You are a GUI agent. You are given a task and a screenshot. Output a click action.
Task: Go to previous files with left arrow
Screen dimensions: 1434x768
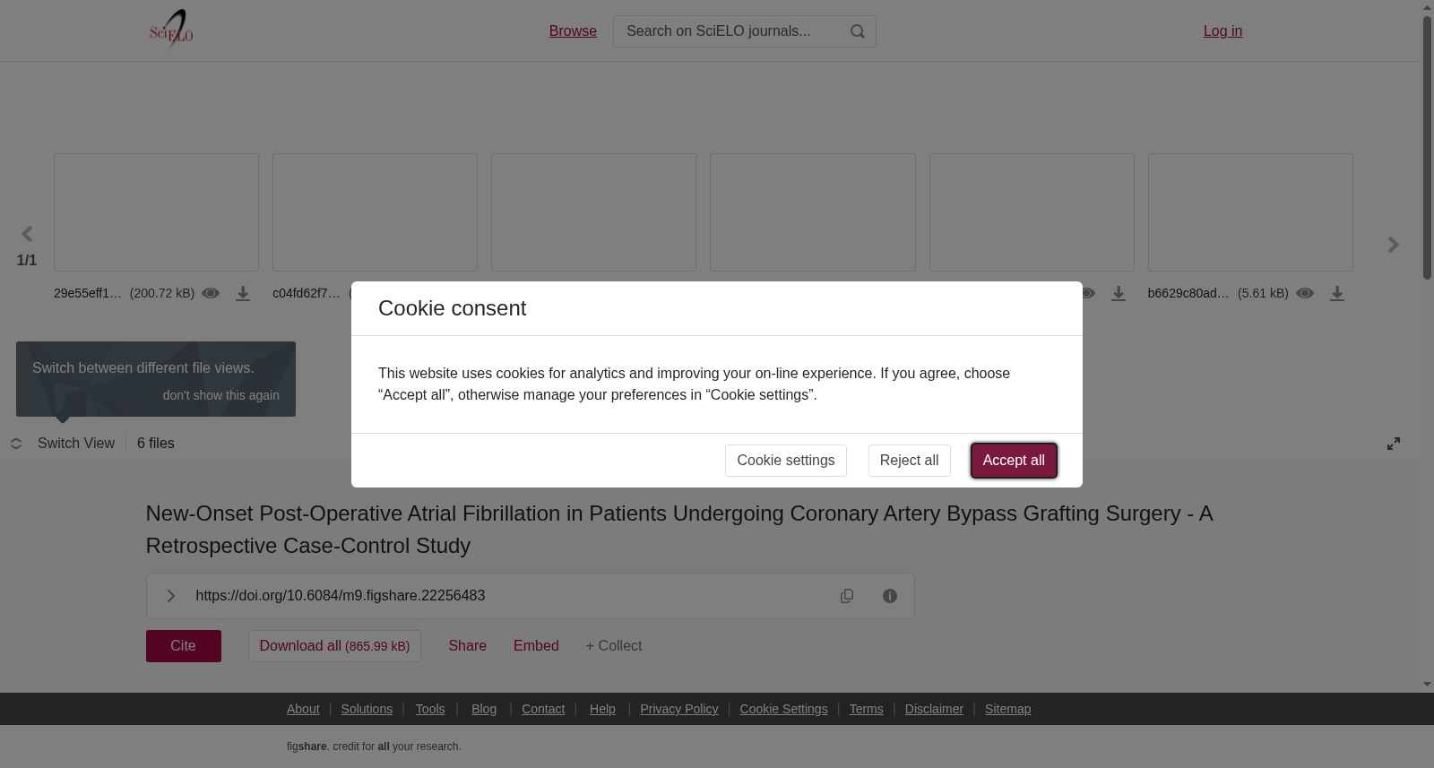point(27,234)
